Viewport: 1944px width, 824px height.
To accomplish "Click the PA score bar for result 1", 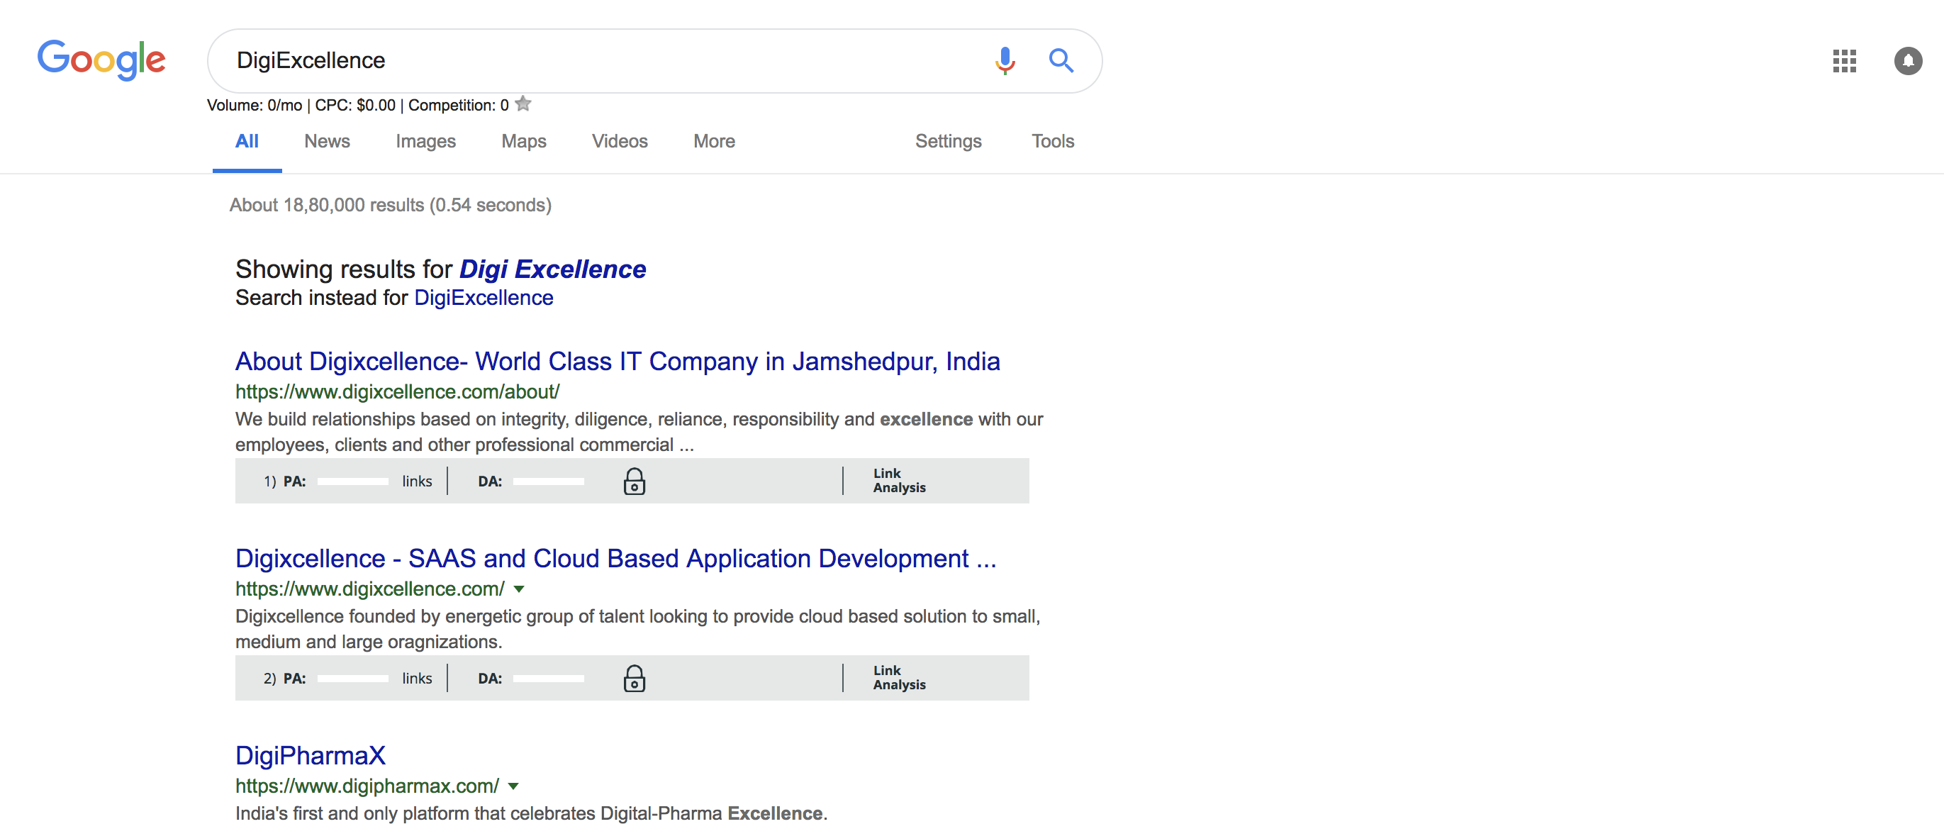I will coord(352,481).
